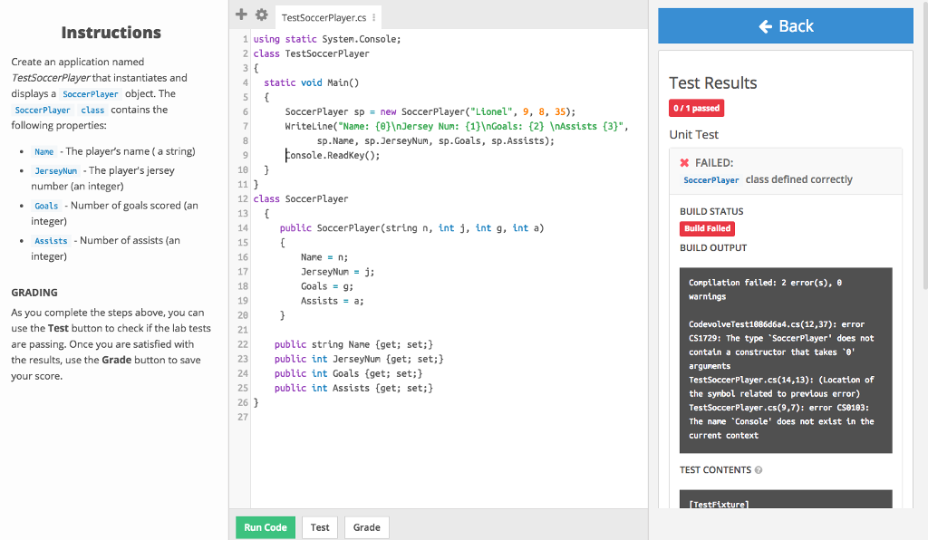Return to previous page with the Back button
Screen dimensions: 928x540
tap(785, 25)
